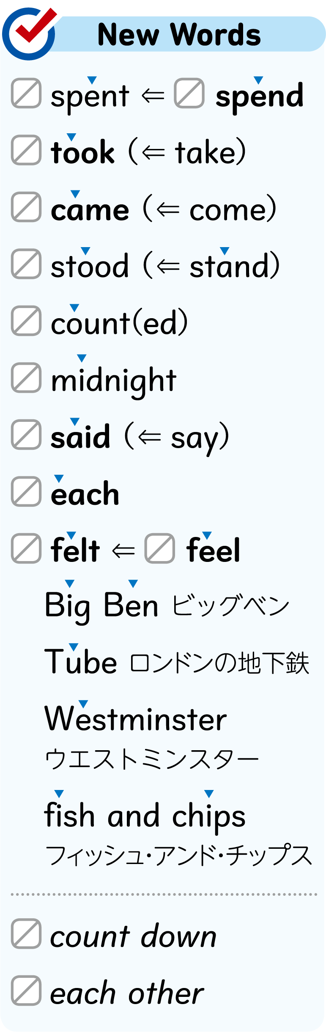
Task: Click the blue accent triangle above "said"
Action: [x=75, y=421]
